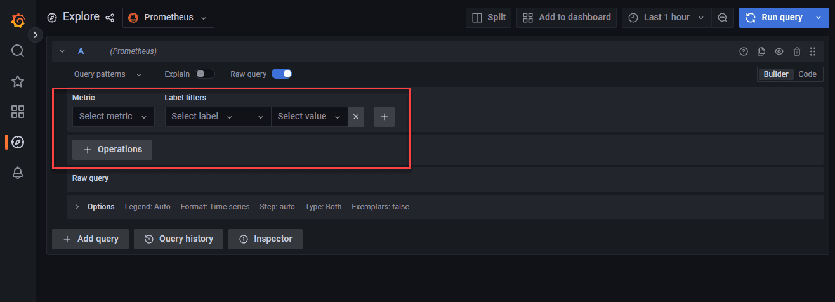Open Alerting bell icon in sidebar
This screenshot has height=302, width=835.
(18, 173)
